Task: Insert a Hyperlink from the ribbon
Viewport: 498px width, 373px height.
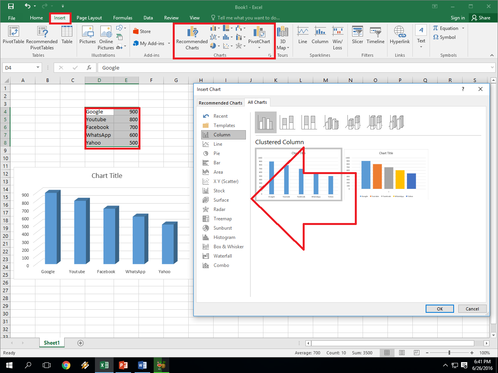Action: (400, 35)
